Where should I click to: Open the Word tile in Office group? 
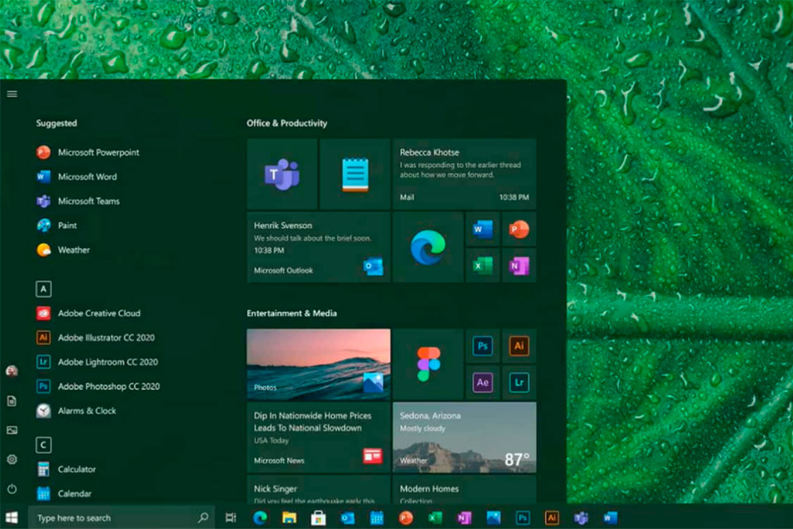pos(482,229)
